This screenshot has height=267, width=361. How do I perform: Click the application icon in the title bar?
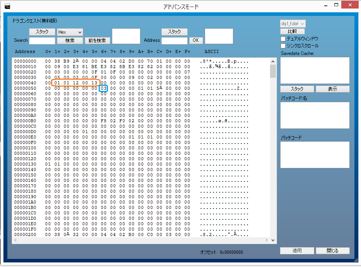coord(7,6)
